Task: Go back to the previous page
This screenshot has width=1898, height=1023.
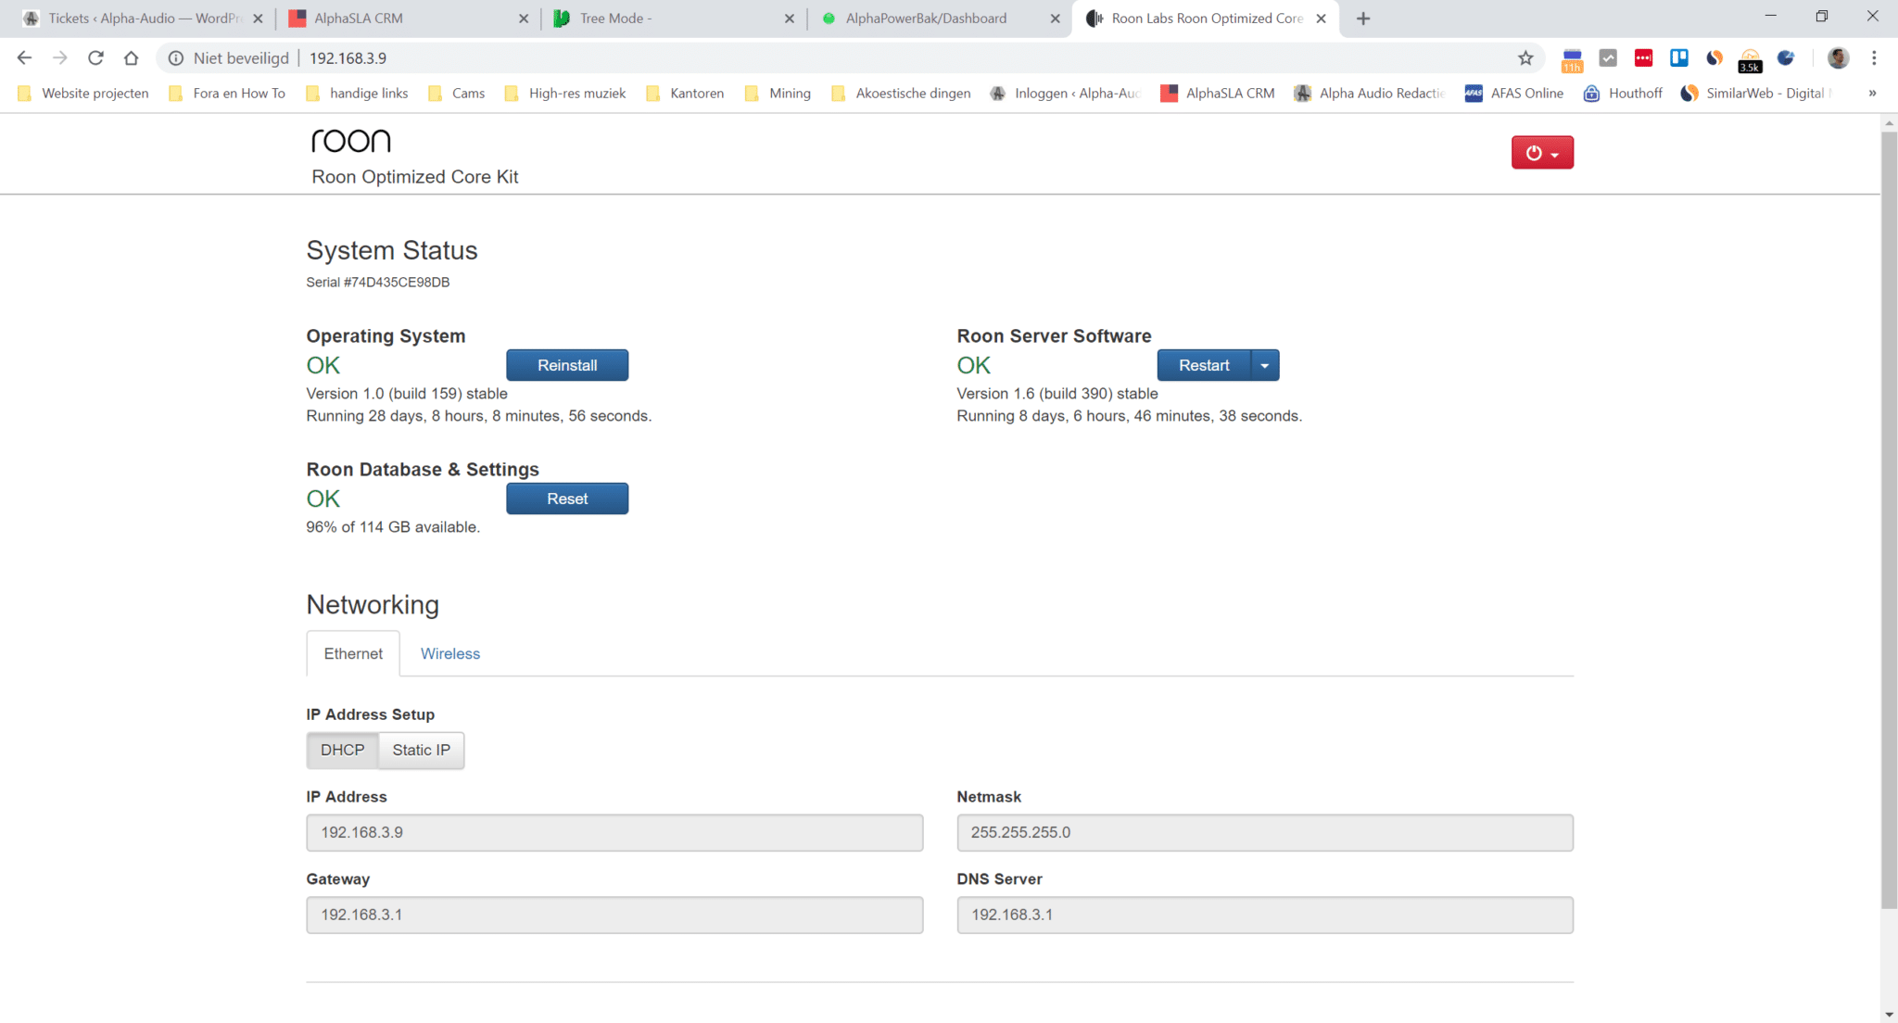Action: point(25,57)
